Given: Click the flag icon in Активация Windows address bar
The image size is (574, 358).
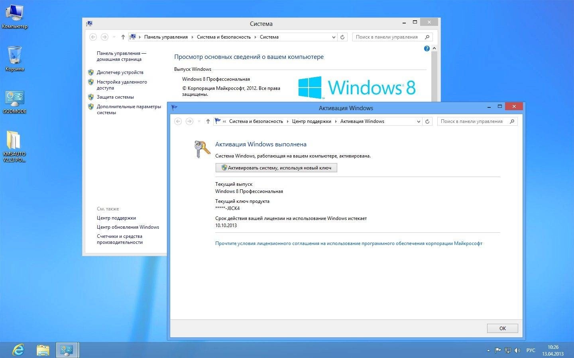Looking at the screenshot, I should (x=218, y=121).
